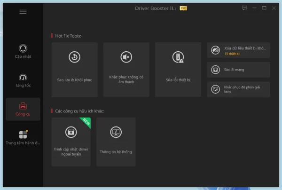This screenshot has width=282, height=190.
Task: Open the hamburger menu in the sidebar
Action: [x=23, y=12]
